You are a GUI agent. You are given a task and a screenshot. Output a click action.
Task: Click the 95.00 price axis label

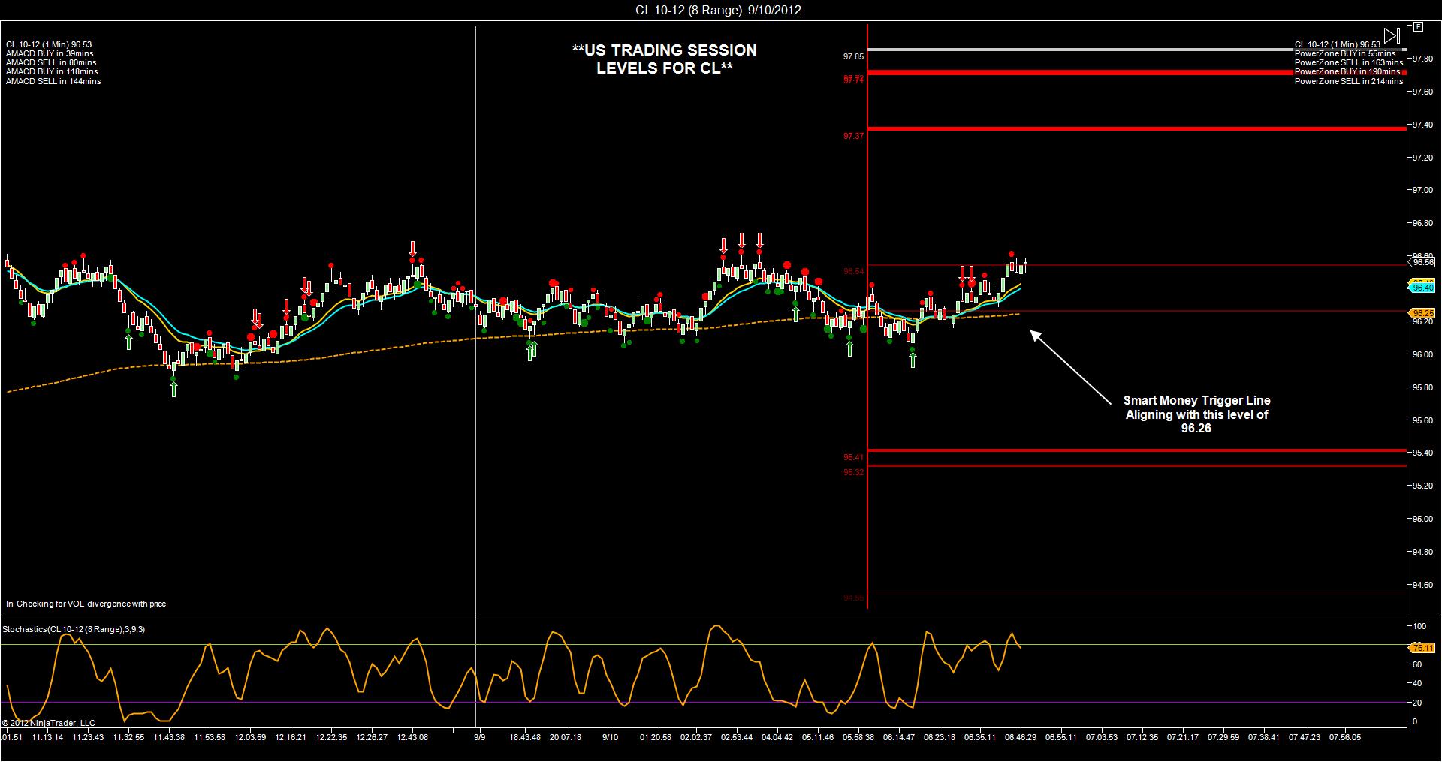tap(1422, 519)
